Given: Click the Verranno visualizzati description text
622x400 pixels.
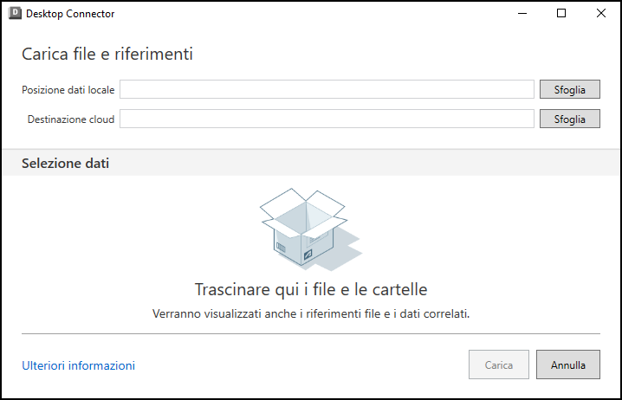Looking at the screenshot, I should coord(311,313).
